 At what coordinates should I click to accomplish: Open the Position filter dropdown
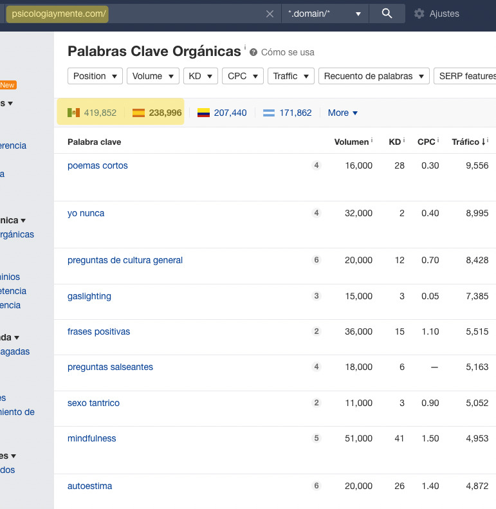(95, 76)
